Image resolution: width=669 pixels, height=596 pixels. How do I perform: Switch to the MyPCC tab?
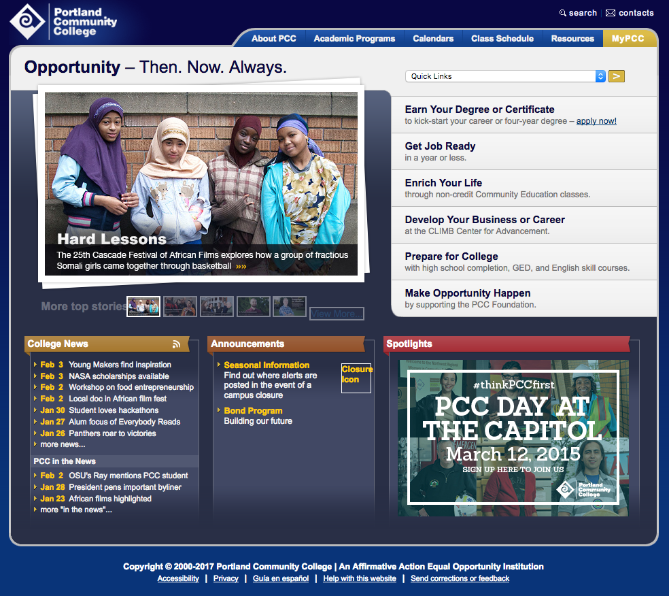click(x=629, y=38)
